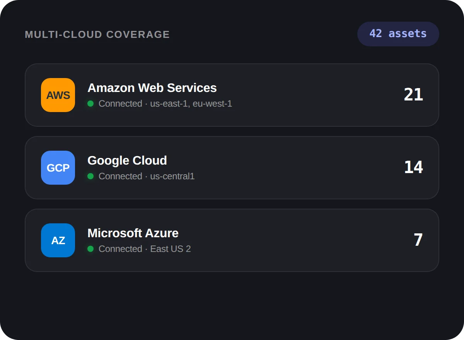Click the MULTI-CLOUD COVERAGE heading
The image size is (464, 340).
coord(97,34)
